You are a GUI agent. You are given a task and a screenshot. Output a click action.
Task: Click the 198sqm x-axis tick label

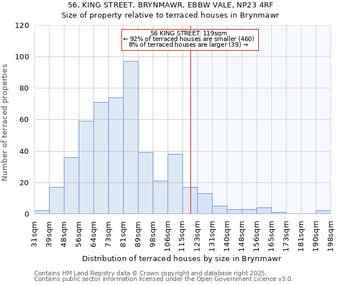point(331,234)
